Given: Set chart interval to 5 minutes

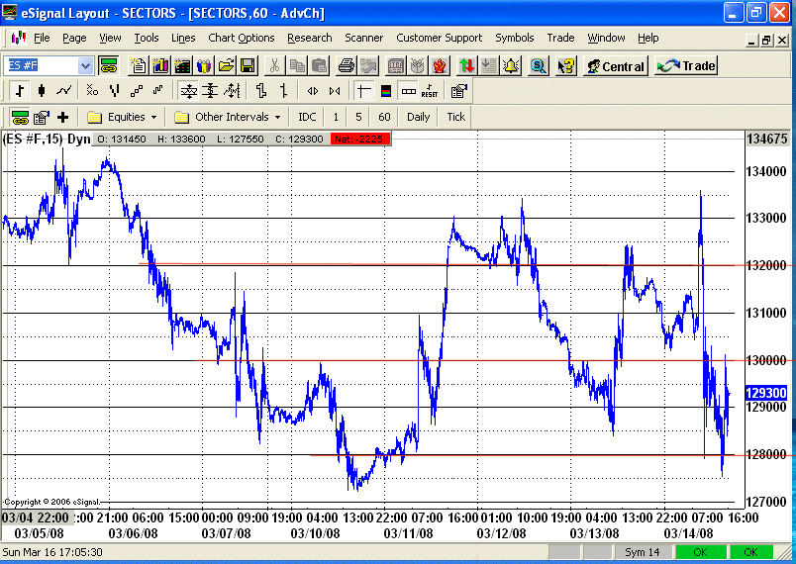Looking at the screenshot, I should pos(358,117).
